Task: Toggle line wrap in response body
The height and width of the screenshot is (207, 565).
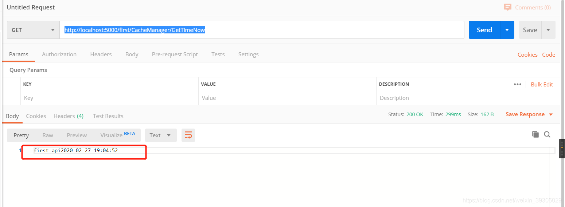Action: click(188, 135)
